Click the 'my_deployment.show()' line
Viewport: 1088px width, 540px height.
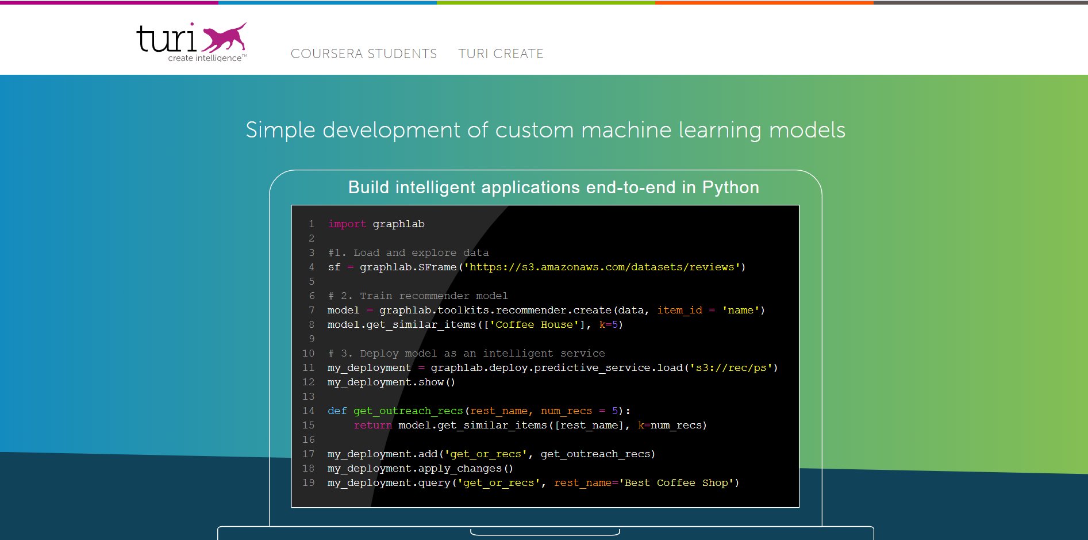pyautogui.click(x=391, y=382)
